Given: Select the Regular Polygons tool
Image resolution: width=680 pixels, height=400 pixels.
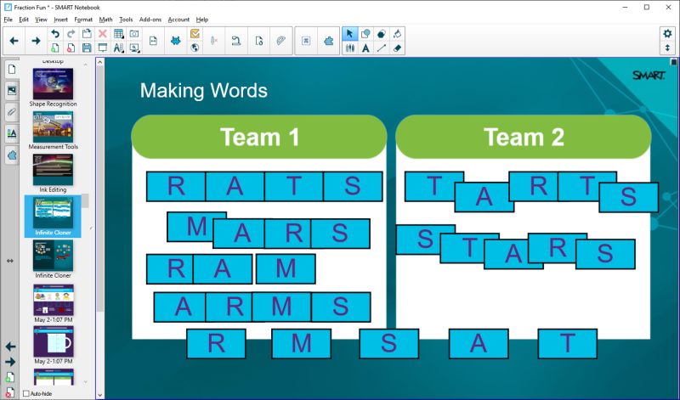Looking at the screenshot, I should (x=381, y=34).
